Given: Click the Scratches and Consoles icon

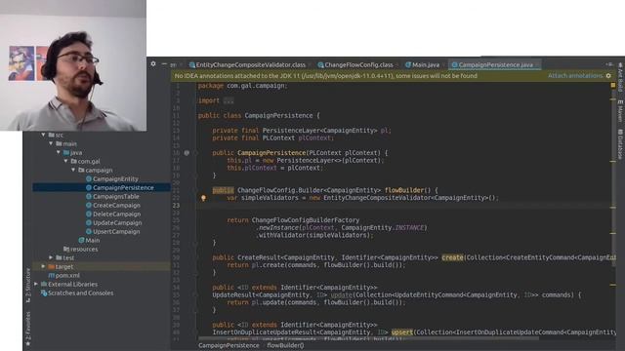Looking at the screenshot, I should [44, 293].
